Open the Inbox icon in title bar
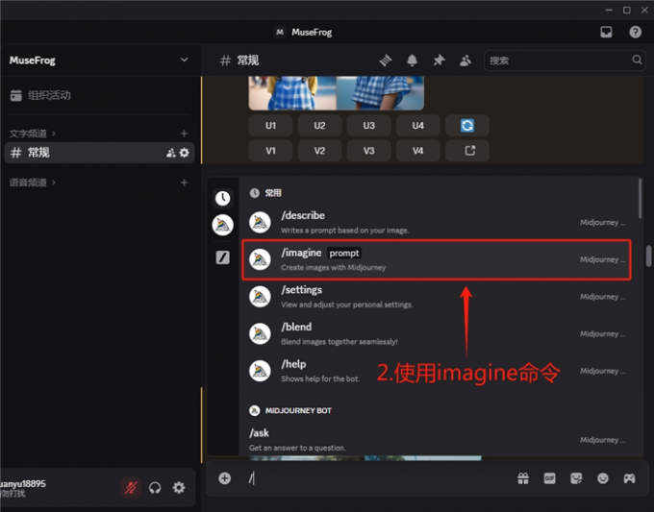The height and width of the screenshot is (512, 654). pos(606,32)
